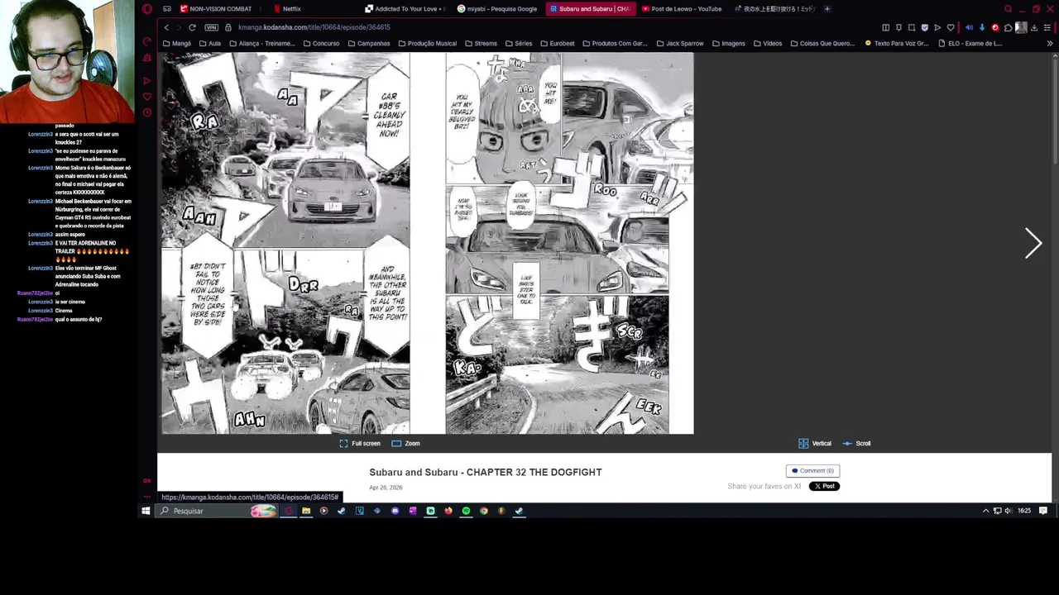Reload the Kodansha manga page
The width and height of the screenshot is (1059, 595).
click(192, 27)
